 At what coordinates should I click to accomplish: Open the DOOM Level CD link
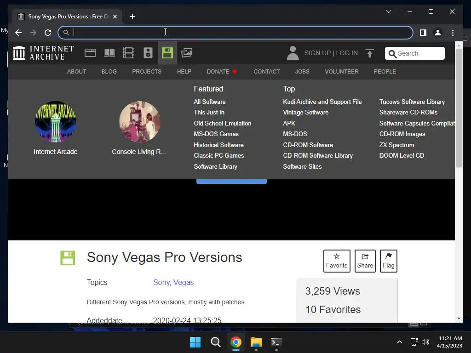[402, 155]
